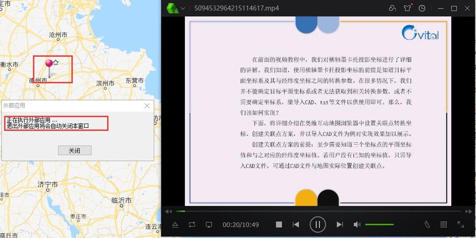The width and height of the screenshot is (476, 238).
Task: Close the 外部应用 dialog with X
Action: point(147,106)
